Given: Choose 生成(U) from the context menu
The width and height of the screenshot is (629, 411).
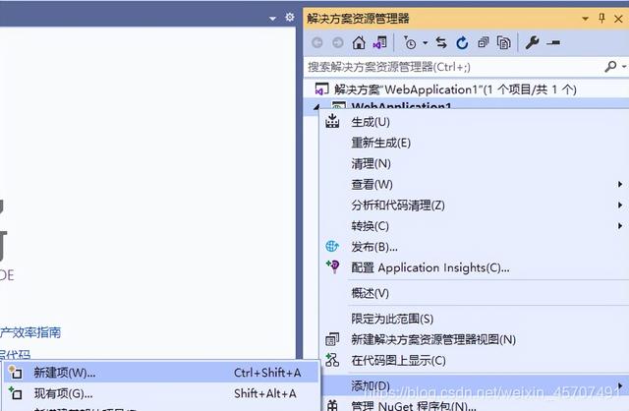Looking at the screenshot, I should coord(474,122).
